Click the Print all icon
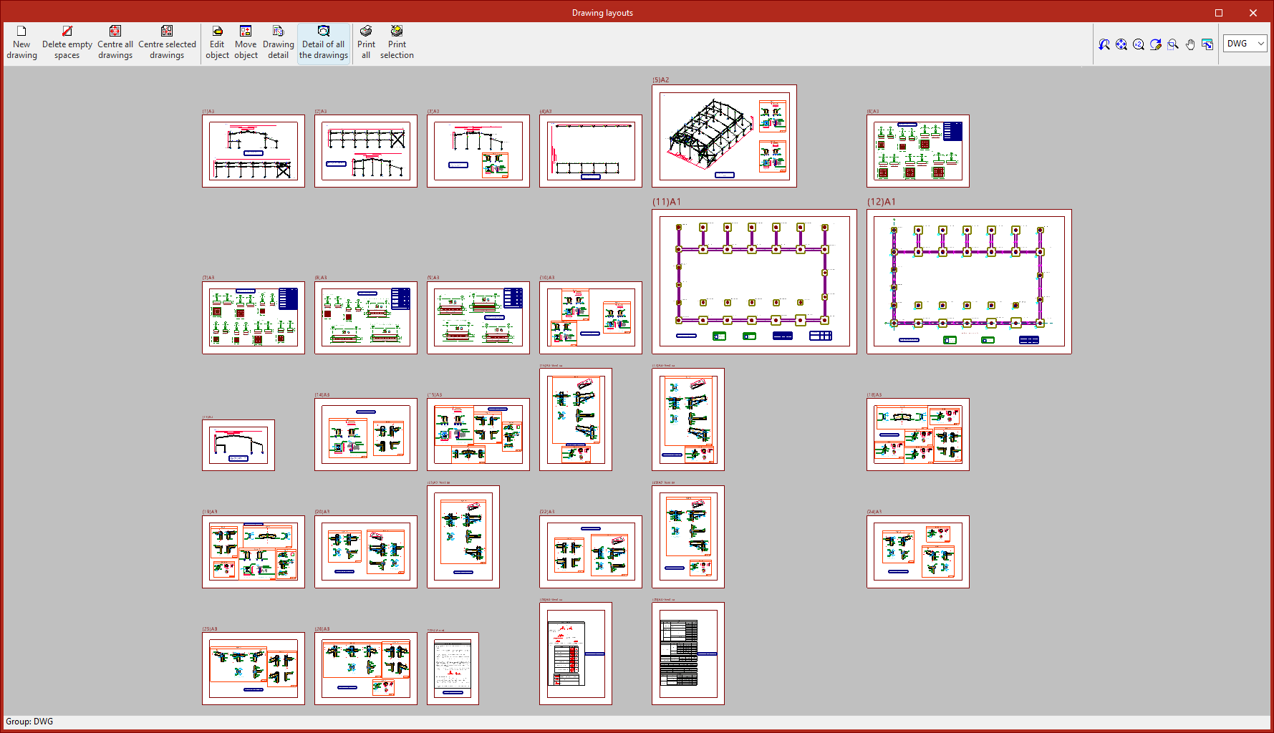The width and height of the screenshot is (1274, 733). click(x=366, y=43)
